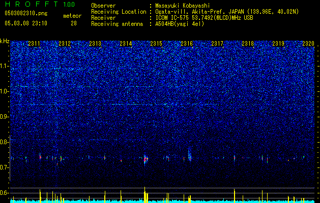Click date stamp 05.03.08 23:10
This screenshot has height=203, width=320.
click(x=26, y=23)
